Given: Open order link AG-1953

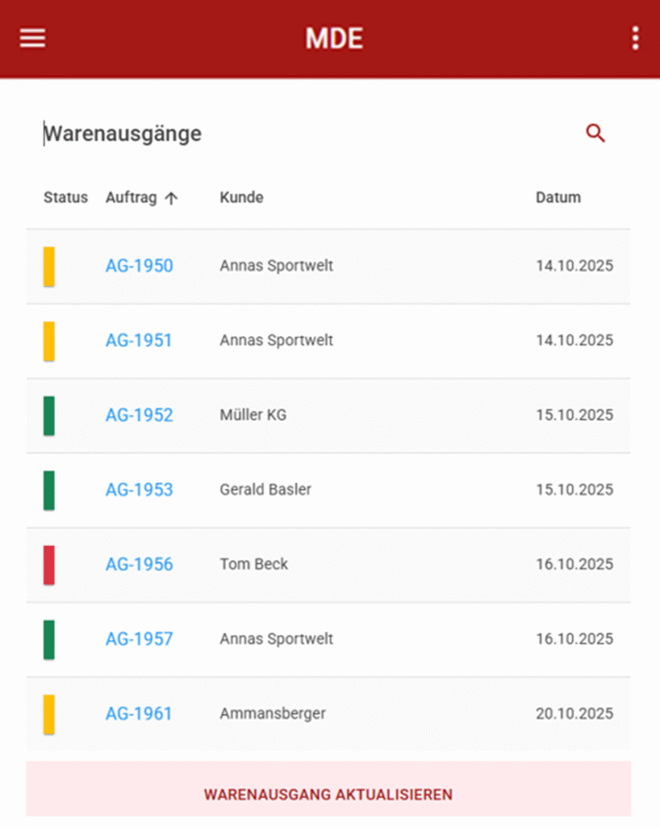Looking at the screenshot, I should pyautogui.click(x=139, y=490).
